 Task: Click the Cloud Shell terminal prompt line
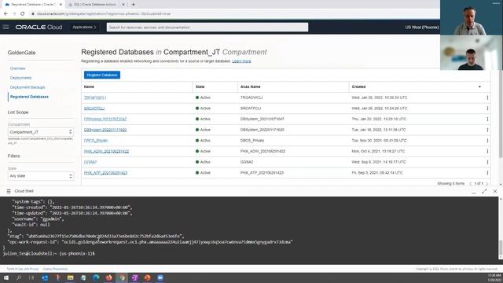[x=49, y=253]
